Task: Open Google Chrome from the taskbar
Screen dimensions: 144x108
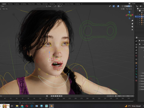Action: 22,106
